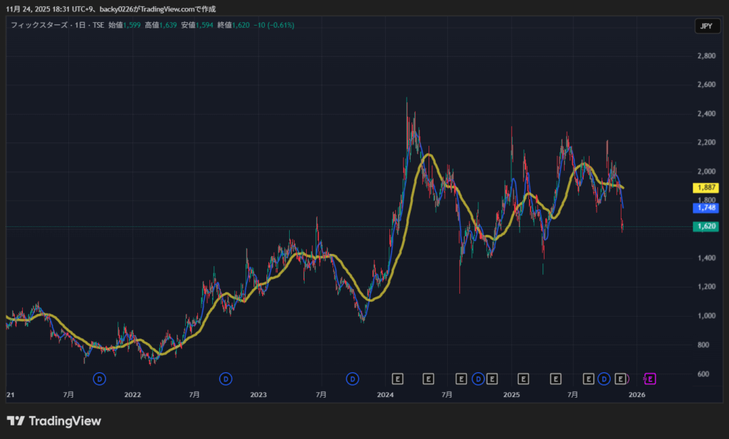Click the 2022 label on time axis

(x=132, y=394)
